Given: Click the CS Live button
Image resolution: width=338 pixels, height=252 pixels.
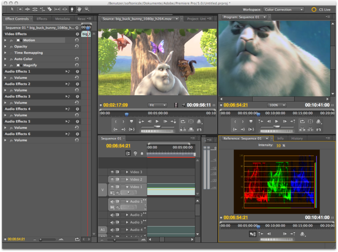Looking at the screenshot, I should (x=320, y=9).
